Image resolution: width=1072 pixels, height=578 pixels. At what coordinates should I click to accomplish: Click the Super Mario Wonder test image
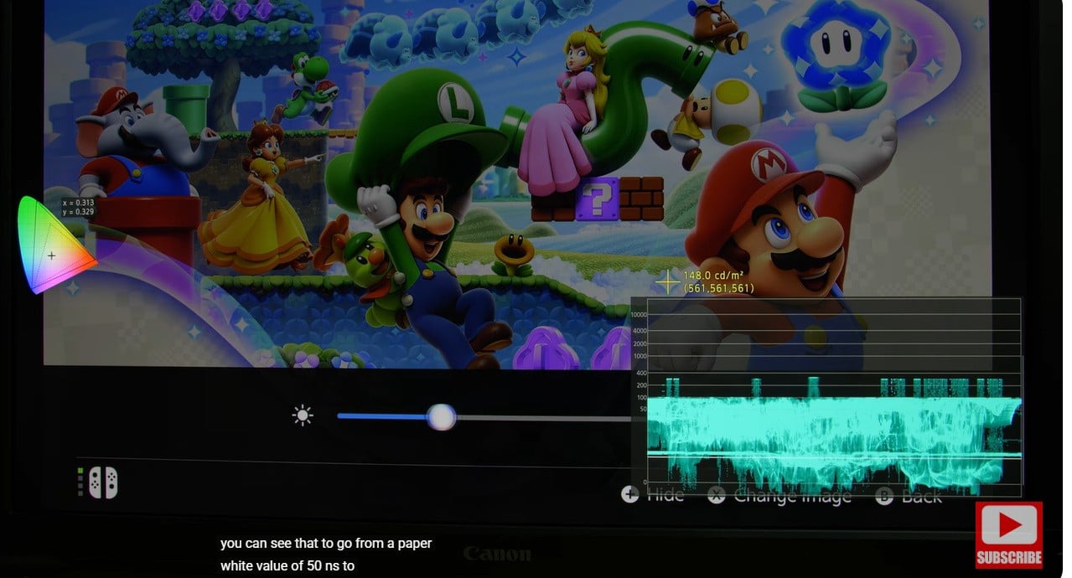click(517, 183)
